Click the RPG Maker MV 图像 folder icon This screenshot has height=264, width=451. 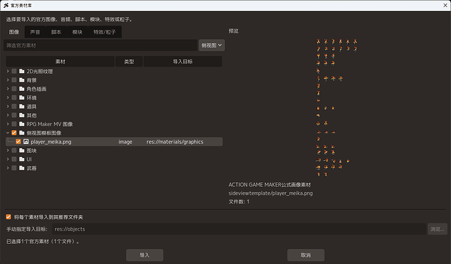(22, 124)
